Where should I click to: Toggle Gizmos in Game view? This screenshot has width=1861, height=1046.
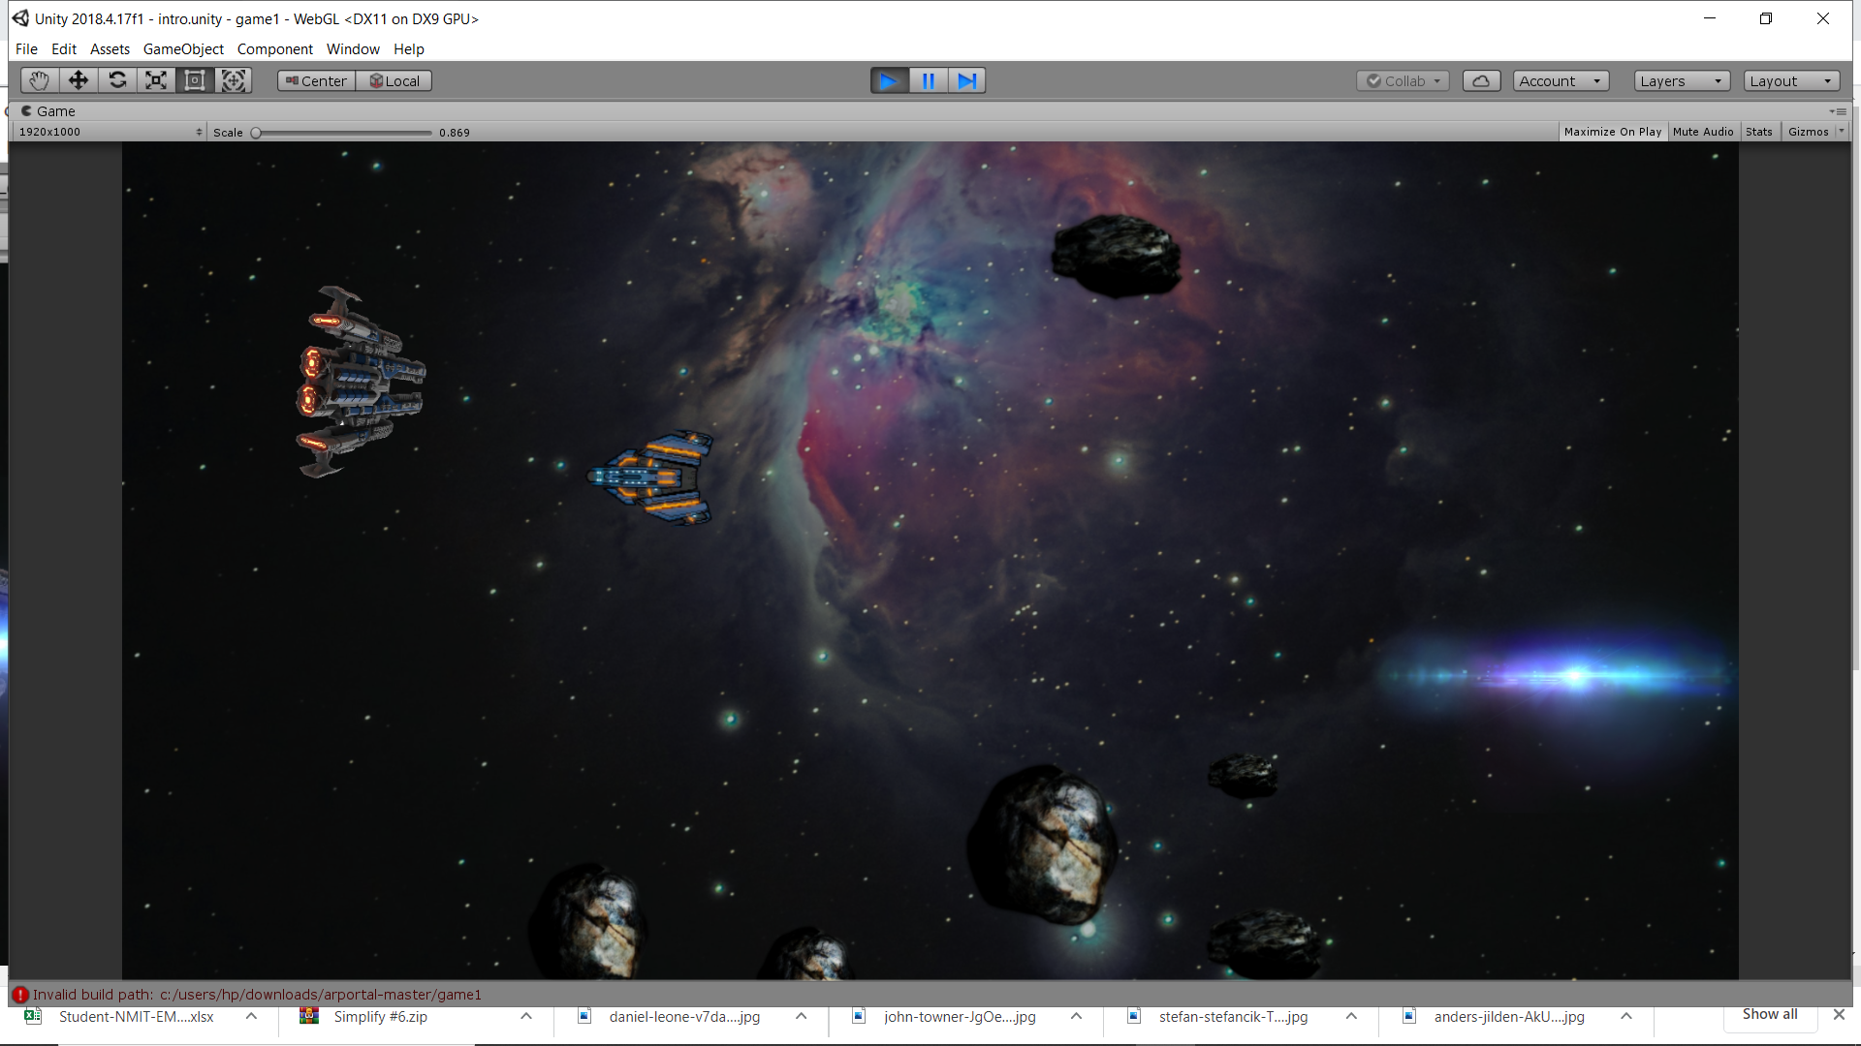click(1808, 132)
